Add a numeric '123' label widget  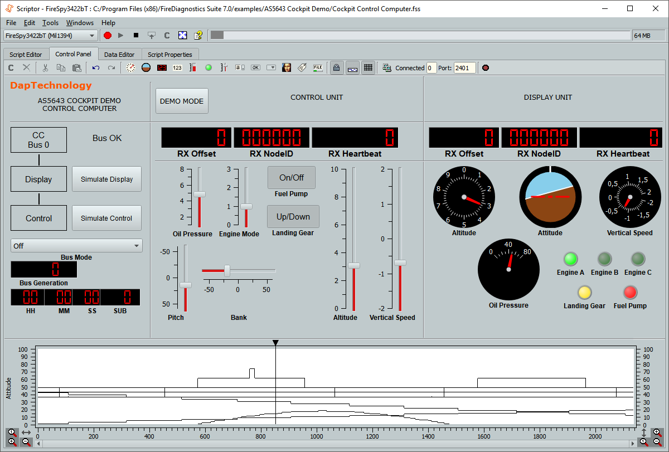177,68
